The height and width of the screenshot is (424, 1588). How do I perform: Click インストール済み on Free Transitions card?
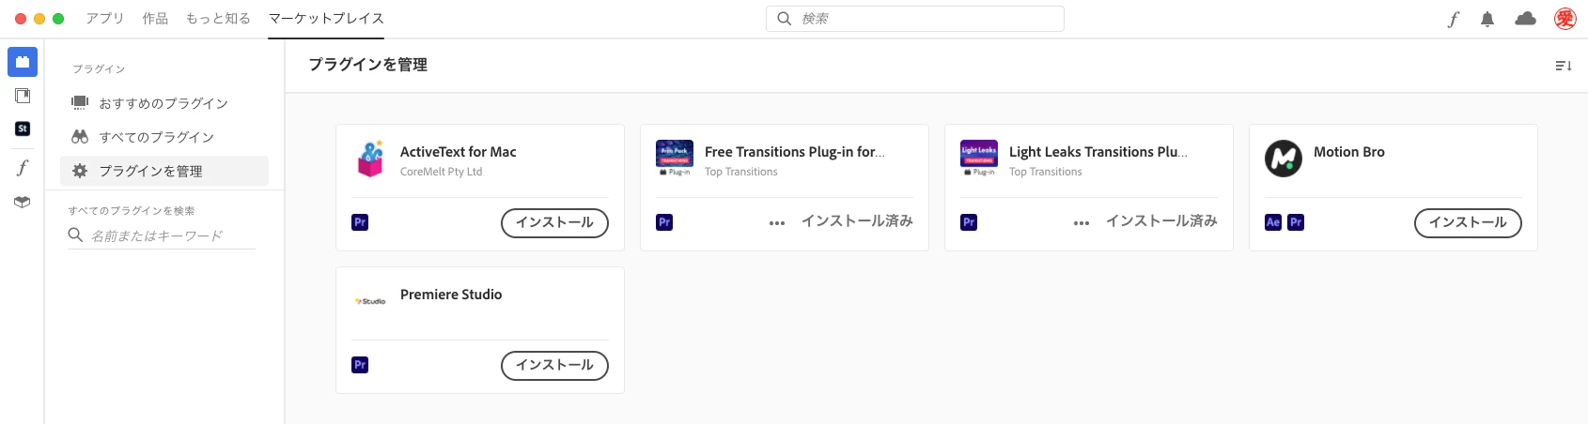pyautogui.click(x=857, y=221)
